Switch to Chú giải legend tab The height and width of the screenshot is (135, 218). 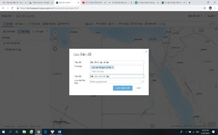pos(38,32)
